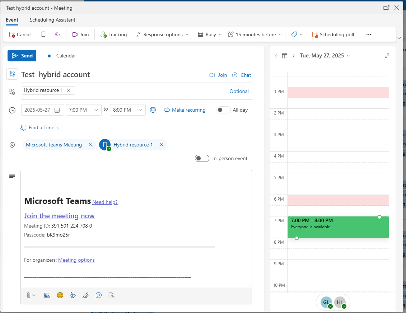This screenshot has width=406, height=313.
Task: Click the attach file paperclip icon
Action: 28,295
